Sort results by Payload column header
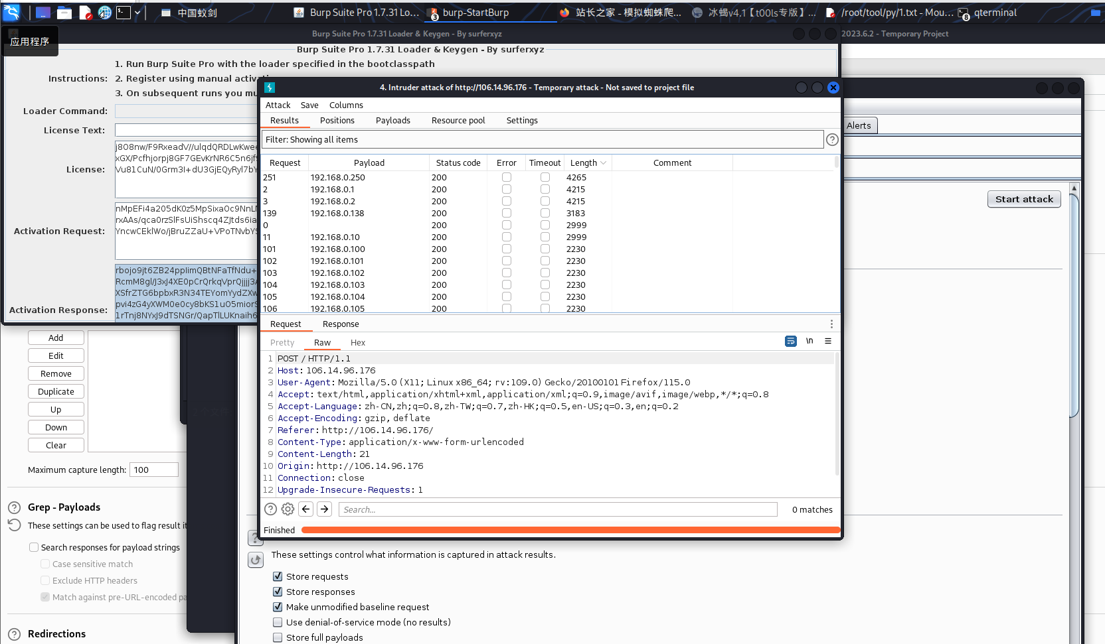Image resolution: width=1105 pixels, height=644 pixels. [x=369, y=162]
